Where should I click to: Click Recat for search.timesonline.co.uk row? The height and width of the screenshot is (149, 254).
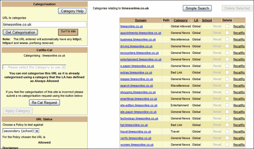click(217, 86)
